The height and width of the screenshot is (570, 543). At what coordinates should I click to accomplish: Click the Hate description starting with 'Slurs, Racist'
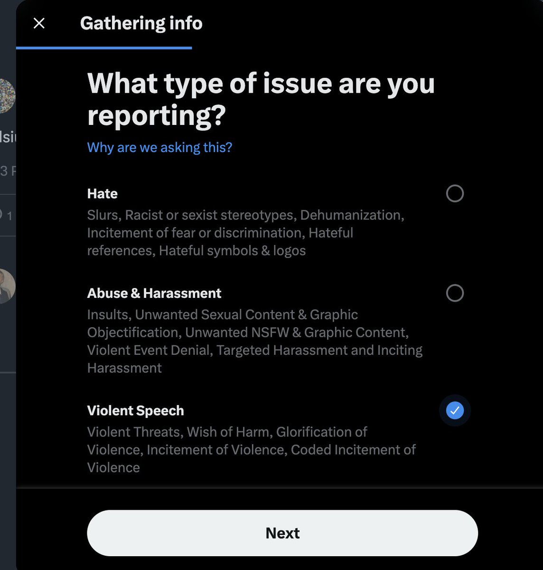click(x=245, y=233)
